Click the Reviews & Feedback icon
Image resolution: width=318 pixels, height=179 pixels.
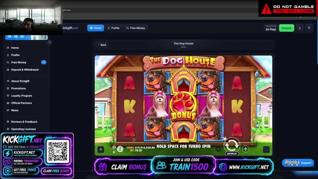(x=8, y=122)
